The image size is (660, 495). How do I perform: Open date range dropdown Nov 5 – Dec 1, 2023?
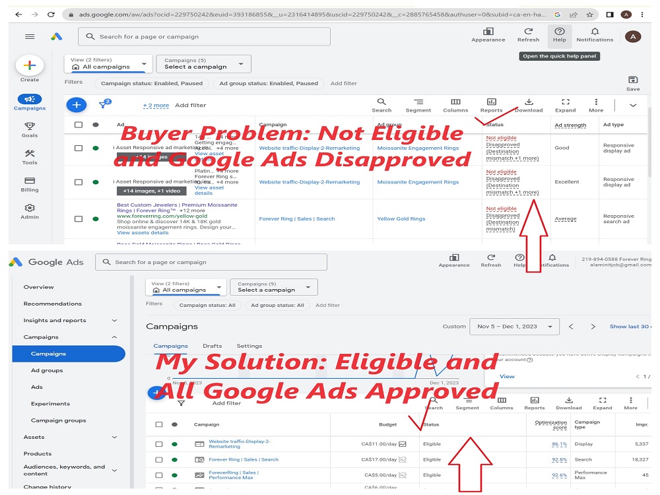coord(514,327)
